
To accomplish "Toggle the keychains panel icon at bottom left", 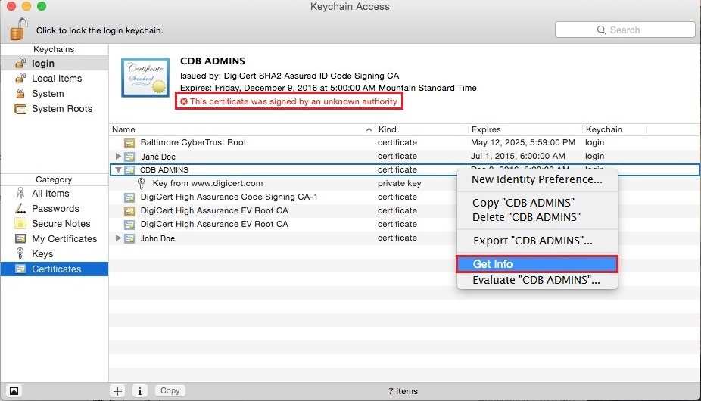I will click(x=14, y=391).
